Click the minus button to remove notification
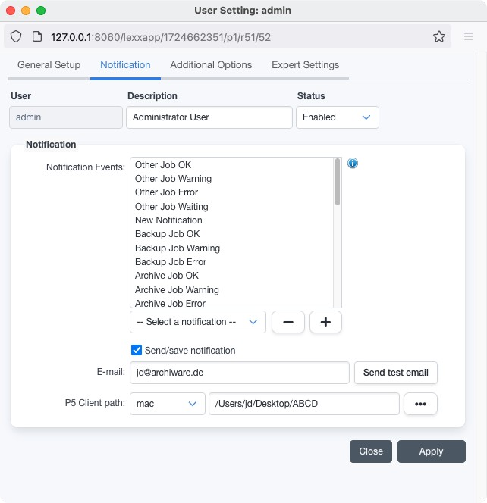 click(288, 322)
